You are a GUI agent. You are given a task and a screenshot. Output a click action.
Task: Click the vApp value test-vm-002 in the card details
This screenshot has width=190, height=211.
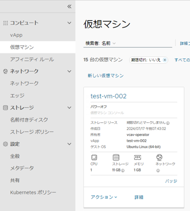point(136,141)
